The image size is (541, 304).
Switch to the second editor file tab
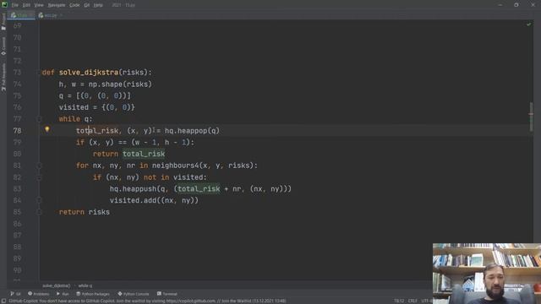pyautogui.click(x=50, y=15)
